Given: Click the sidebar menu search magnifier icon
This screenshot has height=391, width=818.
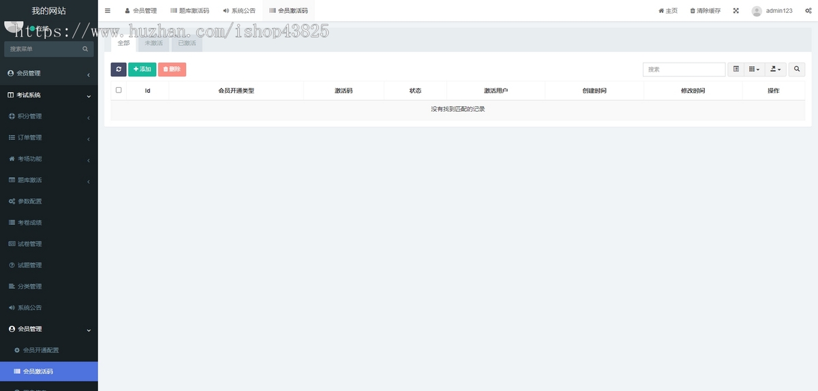Looking at the screenshot, I should click(x=85, y=49).
